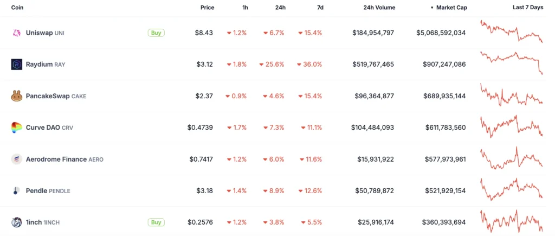Open the PancakeSwap CAKE coin link
The image size is (555, 236).
(x=56, y=96)
